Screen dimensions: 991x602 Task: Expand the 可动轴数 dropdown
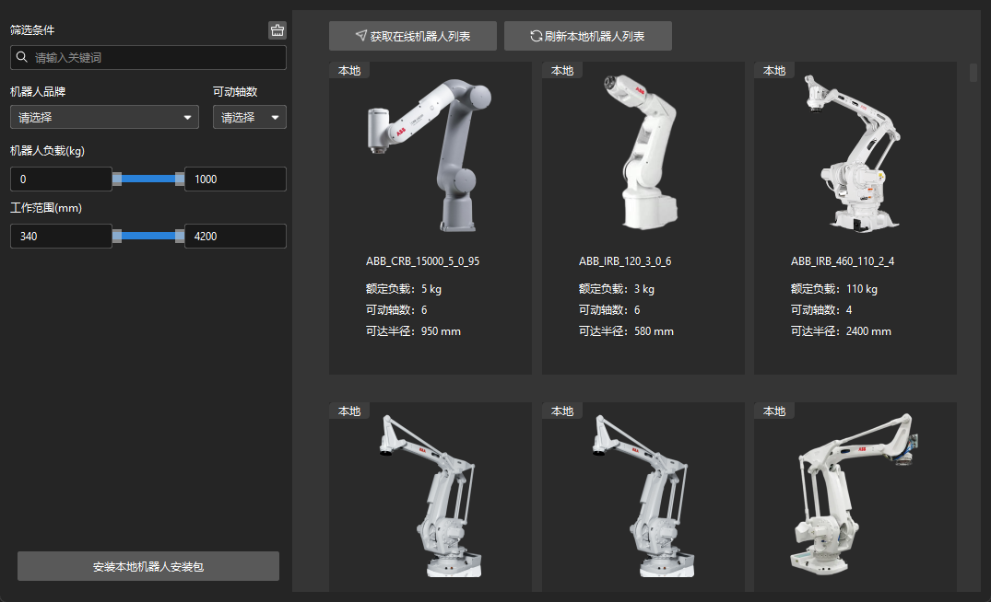click(x=249, y=118)
